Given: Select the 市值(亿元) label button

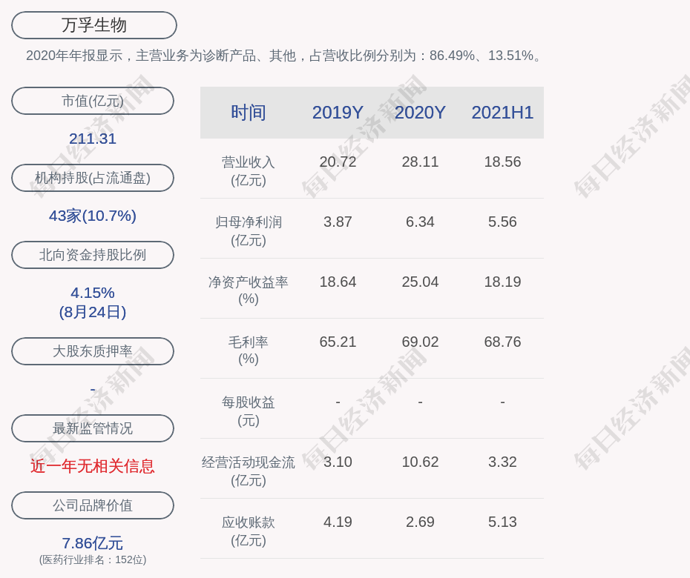Looking at the screenshot, I should pyautogui.click(x=93, y=101).
